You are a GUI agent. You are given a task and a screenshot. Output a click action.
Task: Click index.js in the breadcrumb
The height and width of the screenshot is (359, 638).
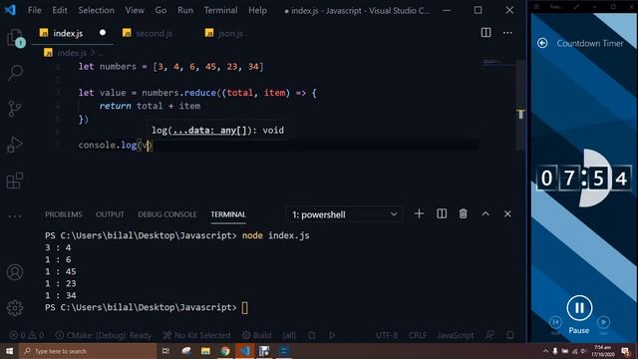(72, 53)
